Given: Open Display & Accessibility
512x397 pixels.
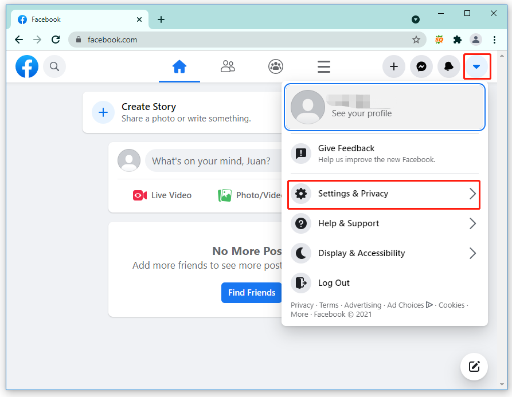Looking at the screenshot, I should [x=384, y=253].
